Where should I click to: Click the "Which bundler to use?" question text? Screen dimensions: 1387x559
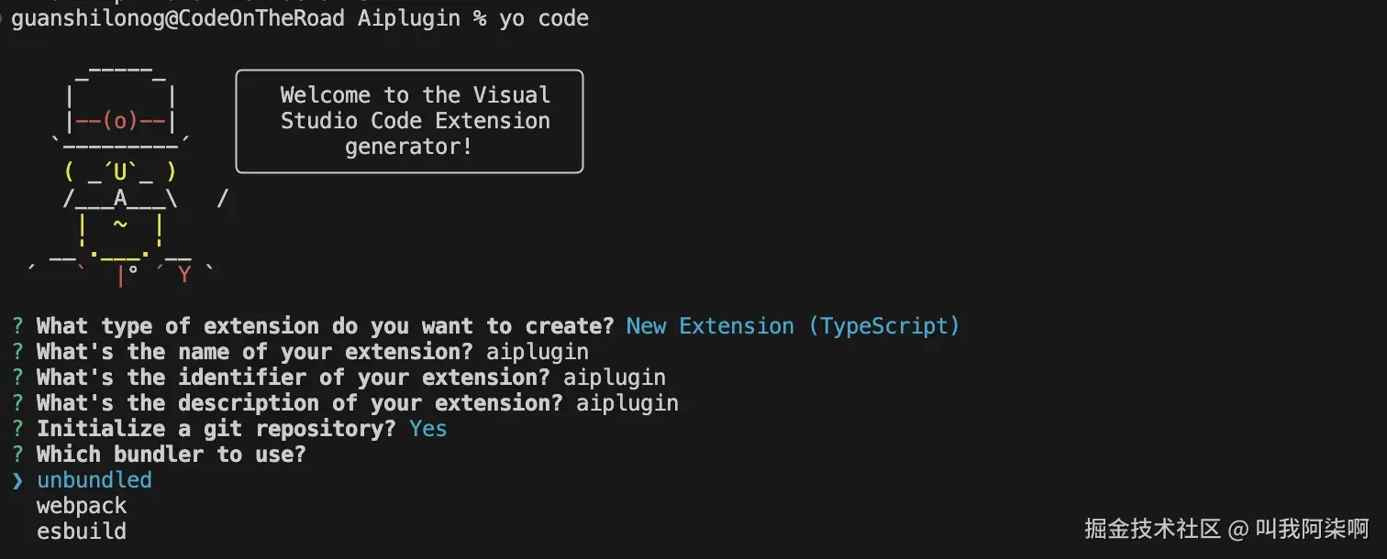[171, 455]
